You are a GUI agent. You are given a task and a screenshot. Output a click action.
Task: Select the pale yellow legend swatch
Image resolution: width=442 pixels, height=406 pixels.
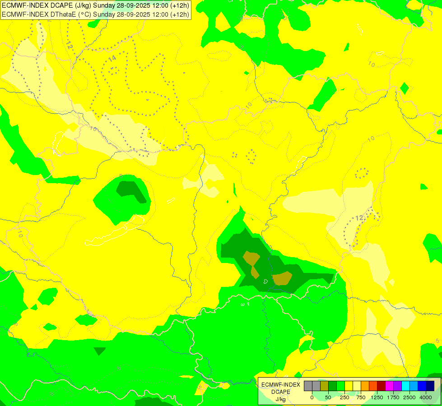[357, 386]
